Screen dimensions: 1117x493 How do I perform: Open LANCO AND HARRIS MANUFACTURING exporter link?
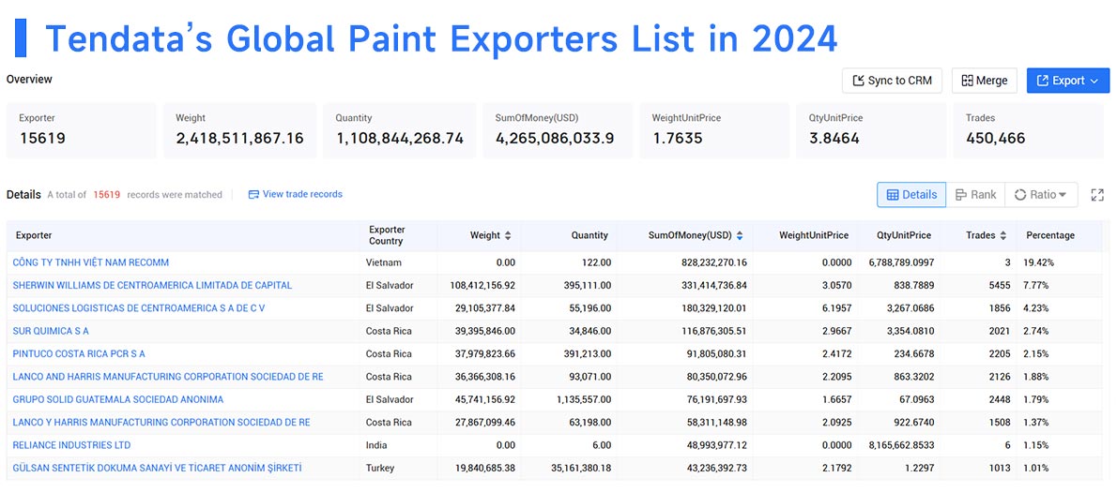(x=167, y=377)
